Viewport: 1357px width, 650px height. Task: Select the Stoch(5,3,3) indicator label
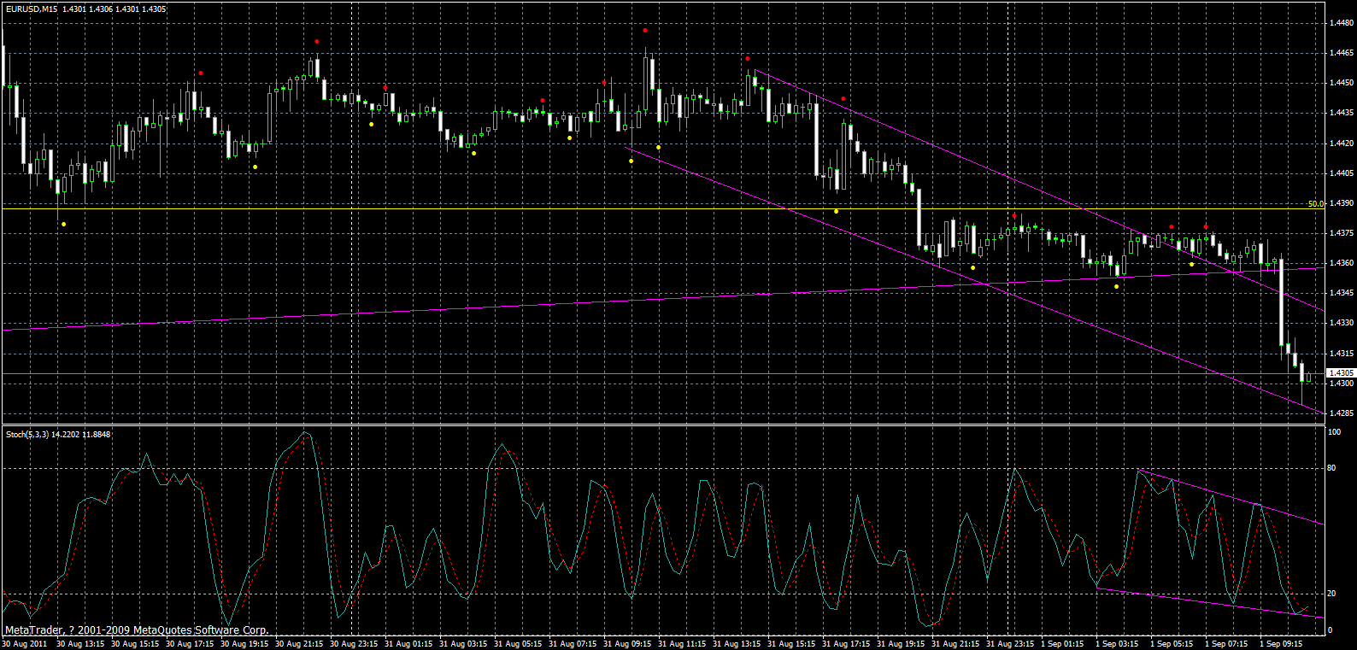click(x=27, y=434)
